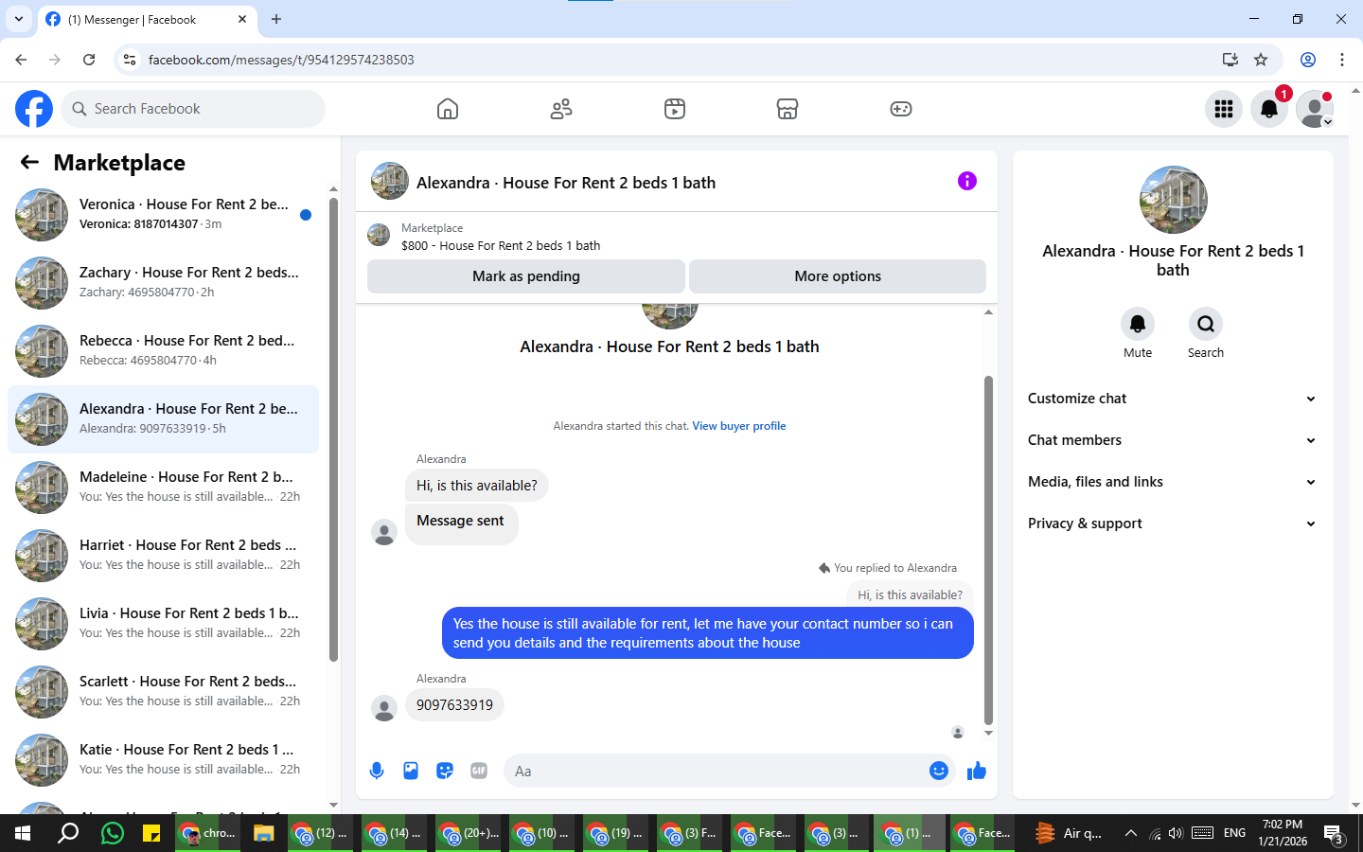1363x852 pixels.
Task: Attach a photo file icon
Action: tap(411, 771)
